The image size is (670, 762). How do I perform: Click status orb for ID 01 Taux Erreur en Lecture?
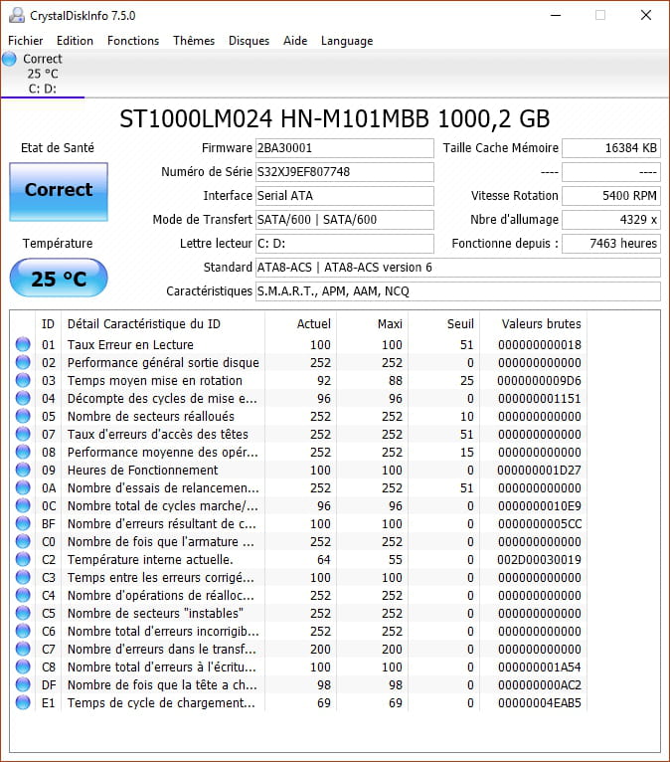(x=23, y=344)
